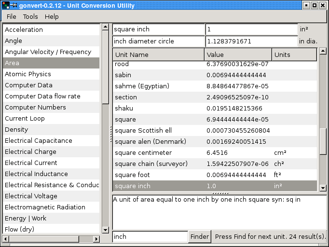The height and width of the screenshot is (247, 329).
Task: Select the sabin unit row
Action: click(215, 75)
